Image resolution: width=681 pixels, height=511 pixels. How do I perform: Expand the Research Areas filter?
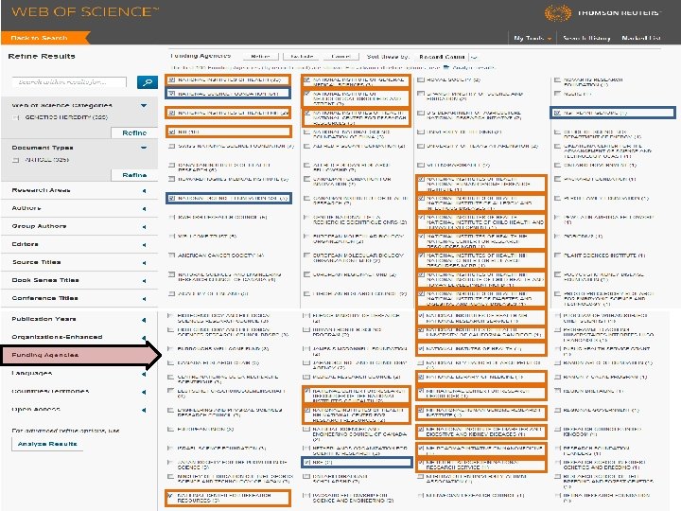[144, 191]
